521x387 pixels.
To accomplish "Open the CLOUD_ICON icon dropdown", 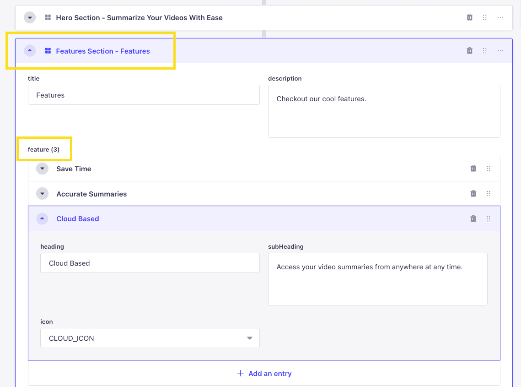I will point(150,338).
